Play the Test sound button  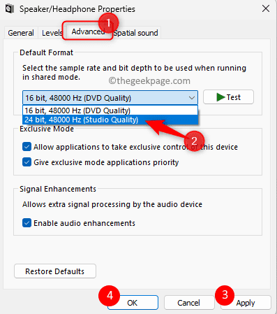coord(228,97)
